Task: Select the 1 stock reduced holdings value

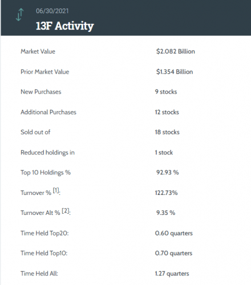Action: 164,152
